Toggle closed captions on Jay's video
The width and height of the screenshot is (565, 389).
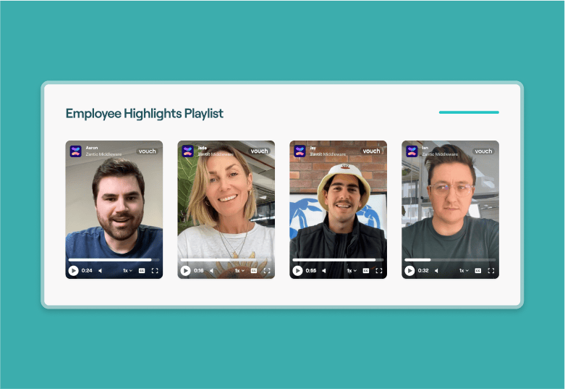366,271
